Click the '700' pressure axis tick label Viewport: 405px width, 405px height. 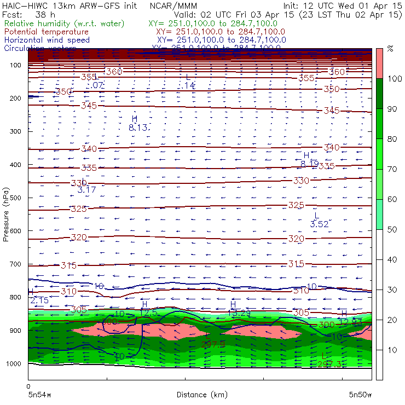pos(15,264)
